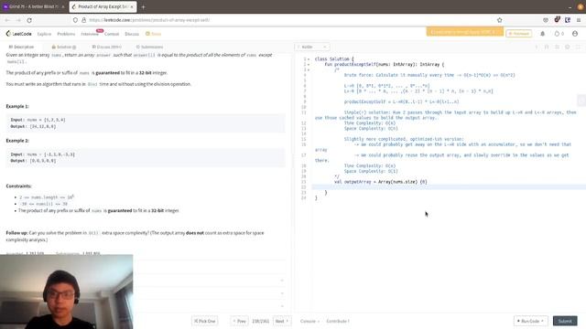The image size is (586, 329).
Task: Expand the Console panel
Action: click(x=309, y=321)
